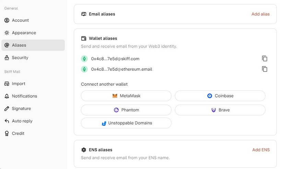Click the Wallet aliases heading

[x=103, y=38]
